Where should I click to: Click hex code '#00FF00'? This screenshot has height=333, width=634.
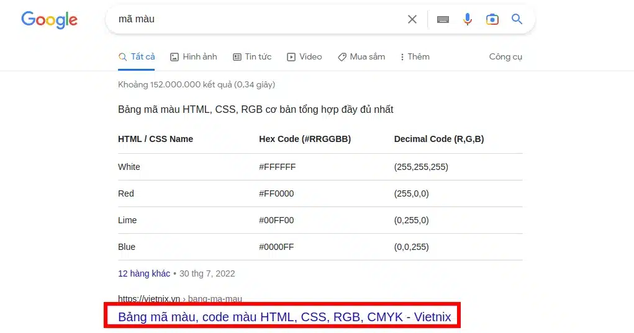(x=276, y=220)
